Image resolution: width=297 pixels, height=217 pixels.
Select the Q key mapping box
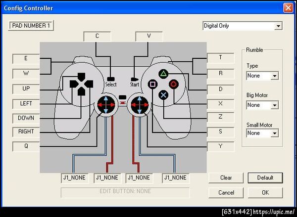[26, 146]
